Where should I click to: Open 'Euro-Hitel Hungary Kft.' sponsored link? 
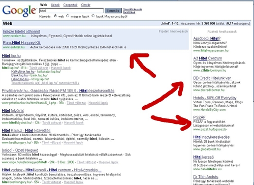(x=22, y=43)
